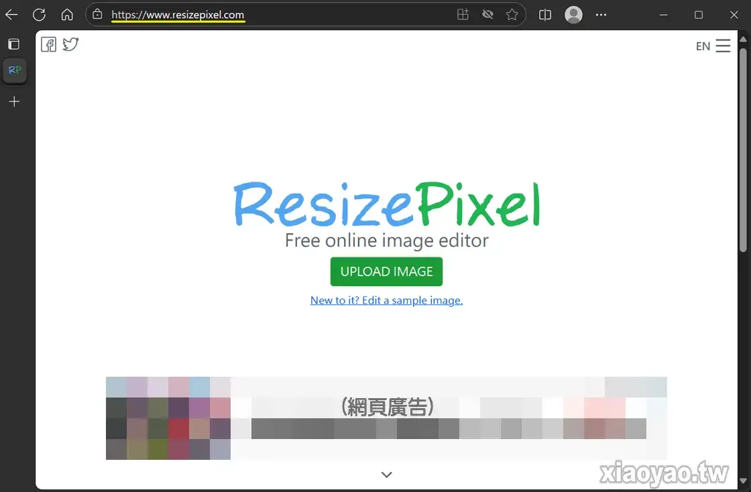Click scrollbar up arrow
Screen dimensions: 751x492
click(743, 39)
